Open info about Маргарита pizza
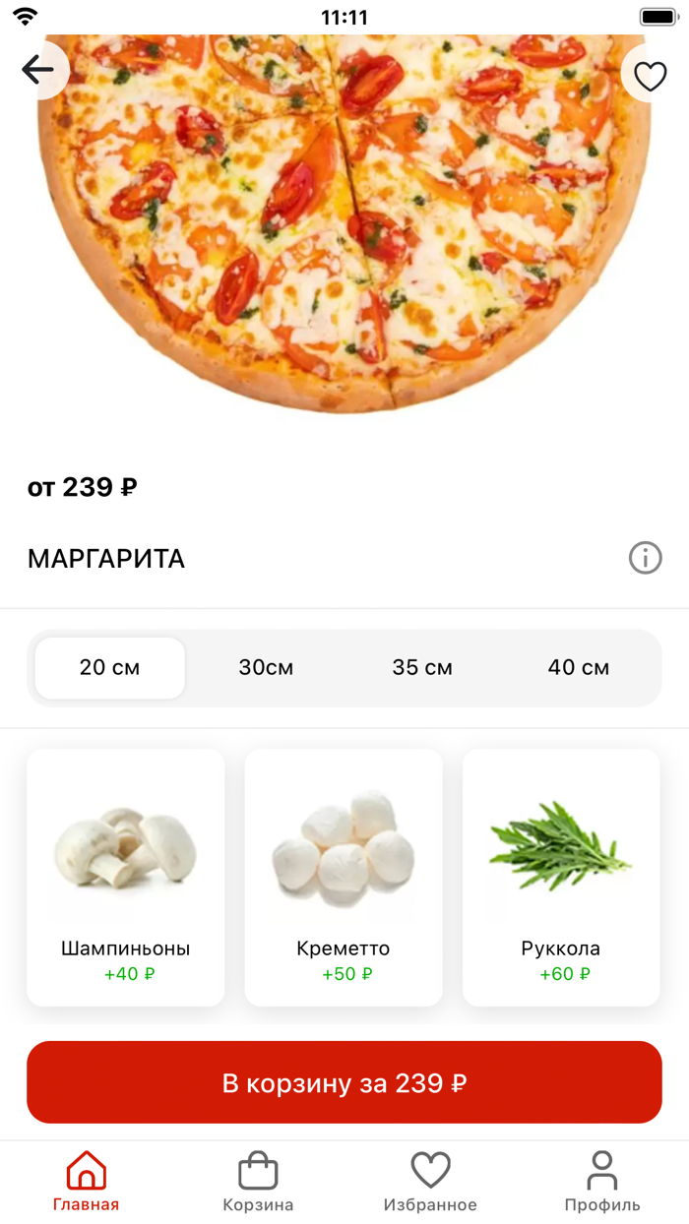Image resolution: width=689 pixels, height=1224 pixels. pos(646,558)
